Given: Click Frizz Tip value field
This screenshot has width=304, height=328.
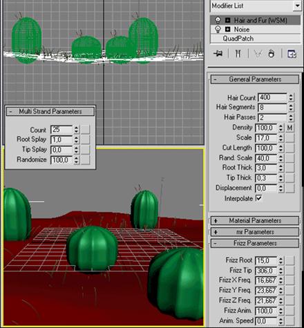Looking at the screenshot, I should point(266,271).
